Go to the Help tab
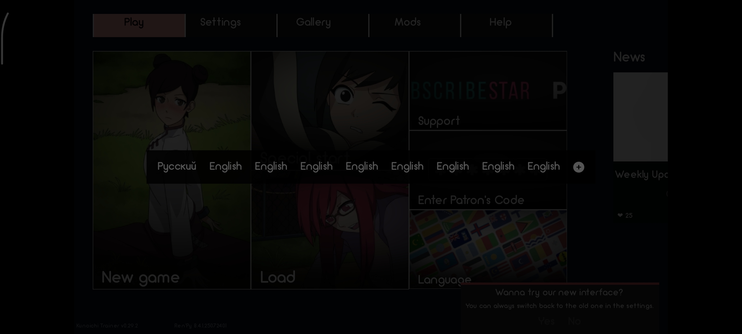This screenshot has width=742, height=334. 500,23
